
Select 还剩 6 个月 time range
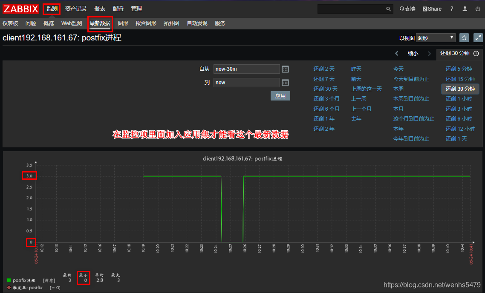pos(326,109)
